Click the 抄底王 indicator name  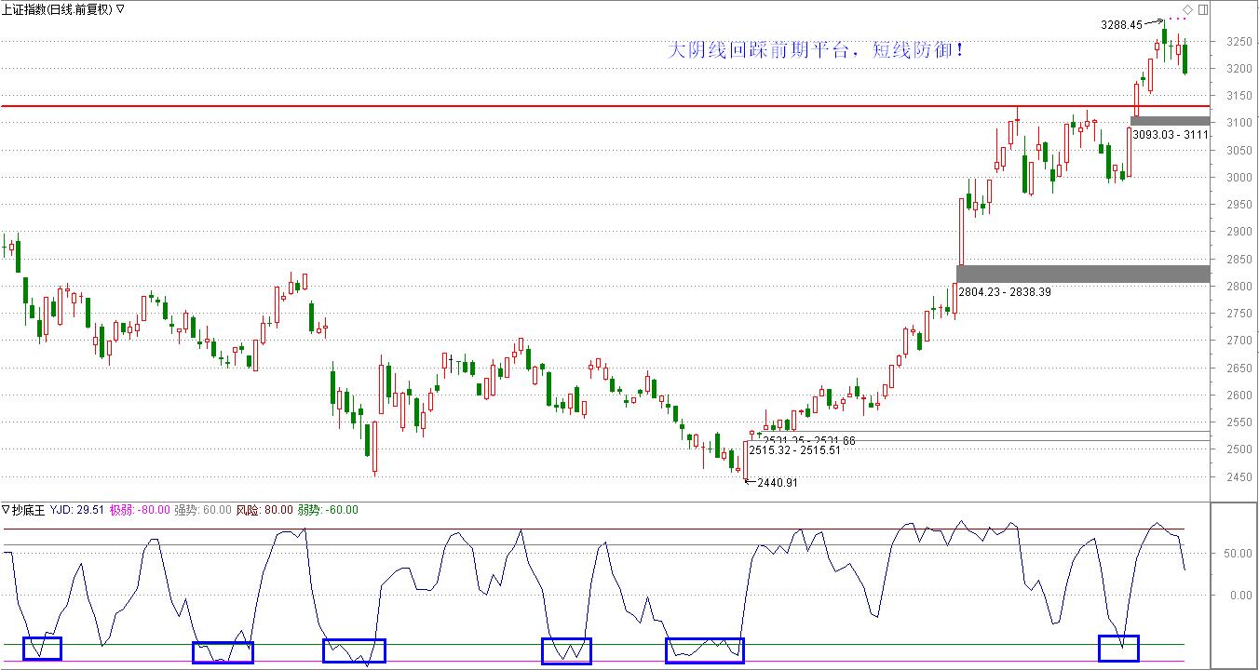pos(27,510)
